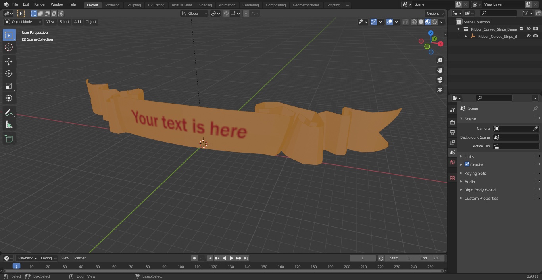Select the Scale tool
Viewport: 542px width, 280px height.
coord(9,86)
